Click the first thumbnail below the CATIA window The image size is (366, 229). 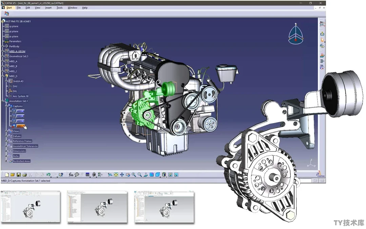[30, 207]
